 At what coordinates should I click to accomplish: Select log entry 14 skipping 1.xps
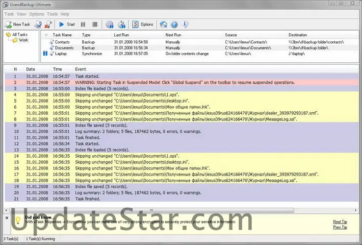[x=182, y=156]
